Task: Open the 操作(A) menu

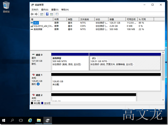Action: click(x=45, y=10)
